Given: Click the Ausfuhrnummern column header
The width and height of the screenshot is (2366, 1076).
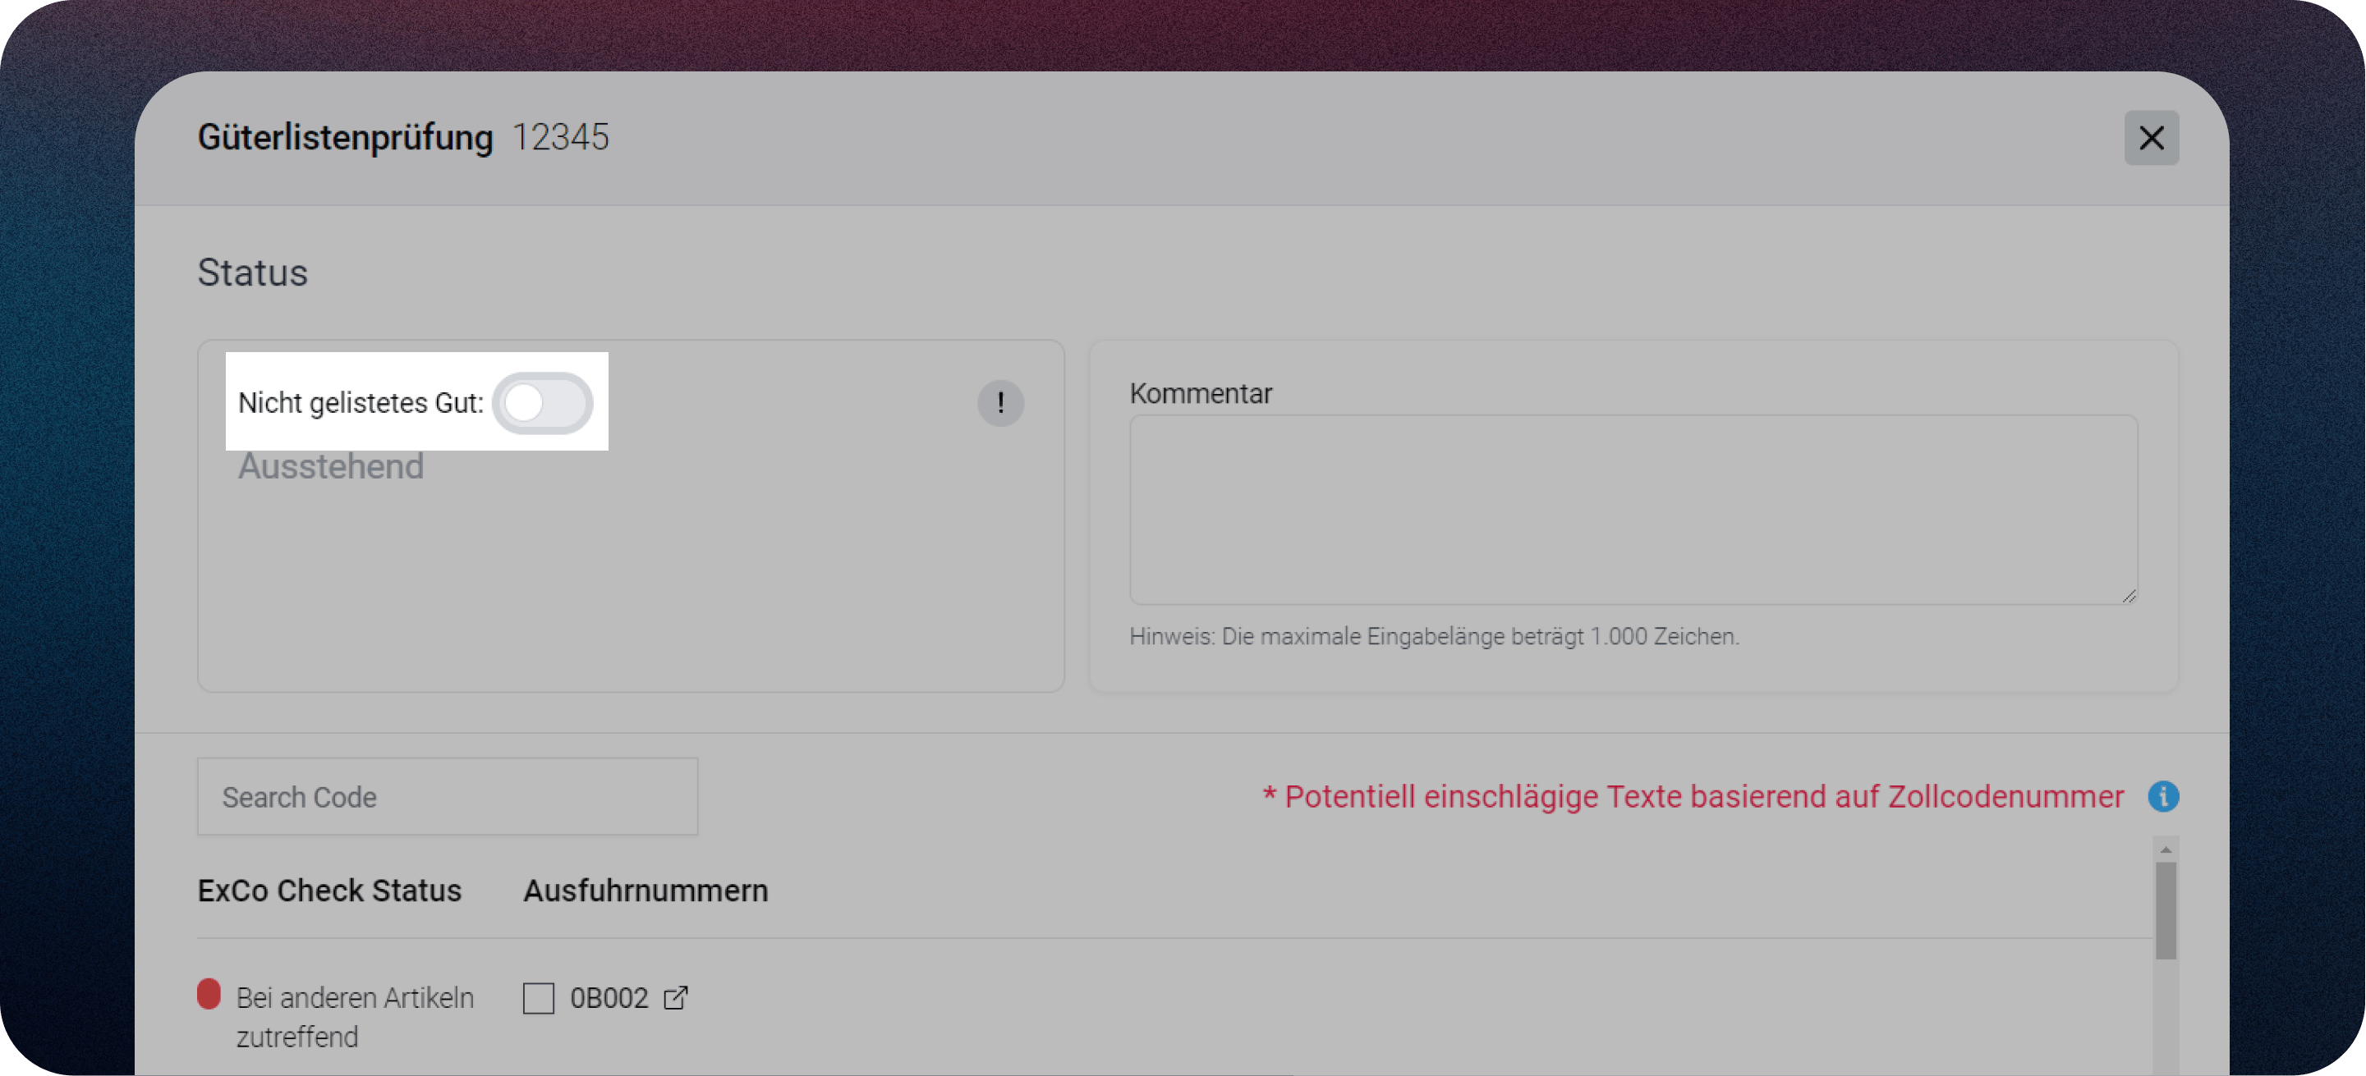Looking at the screenshot, I should coord(645,891).
